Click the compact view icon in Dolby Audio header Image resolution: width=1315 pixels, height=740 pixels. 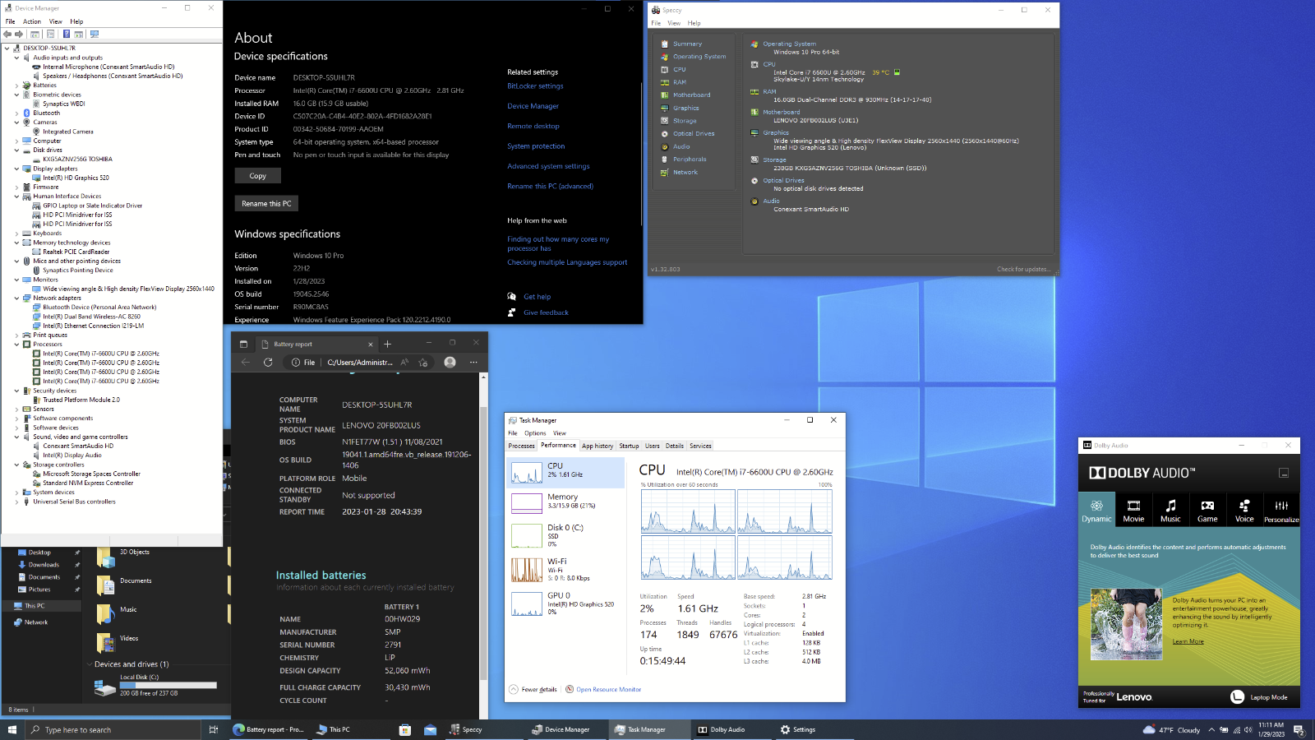[1284, 473]
